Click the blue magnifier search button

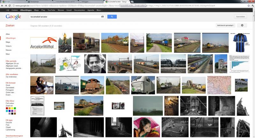tap(112, 17)
